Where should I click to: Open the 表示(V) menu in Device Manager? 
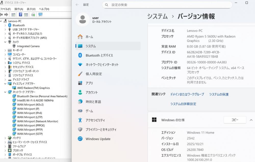click(31, 9)
